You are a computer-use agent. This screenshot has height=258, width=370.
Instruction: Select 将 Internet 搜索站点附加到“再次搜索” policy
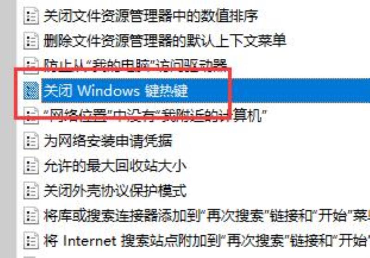207,241
